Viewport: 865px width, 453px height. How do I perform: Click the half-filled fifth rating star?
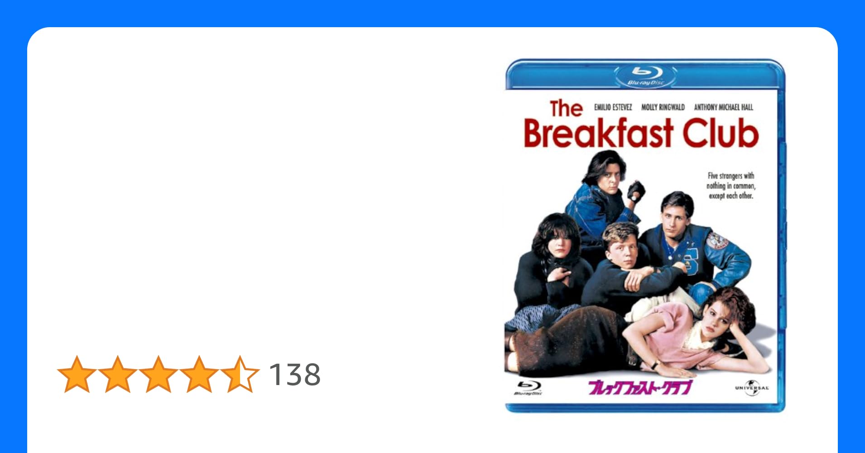click(240, 374)
